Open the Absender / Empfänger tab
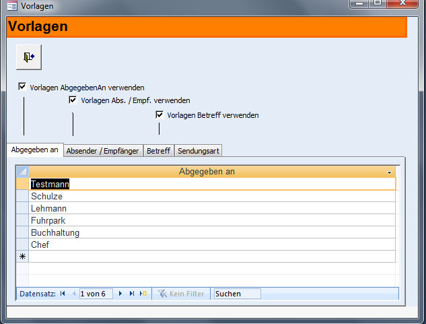 point(102,151)
